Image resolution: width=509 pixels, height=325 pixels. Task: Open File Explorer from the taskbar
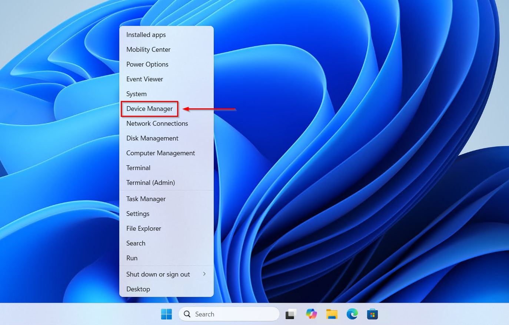coord(332,314)
